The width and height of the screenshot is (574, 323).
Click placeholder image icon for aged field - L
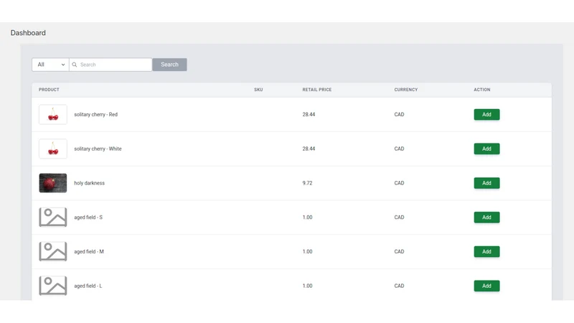point(53,286)
